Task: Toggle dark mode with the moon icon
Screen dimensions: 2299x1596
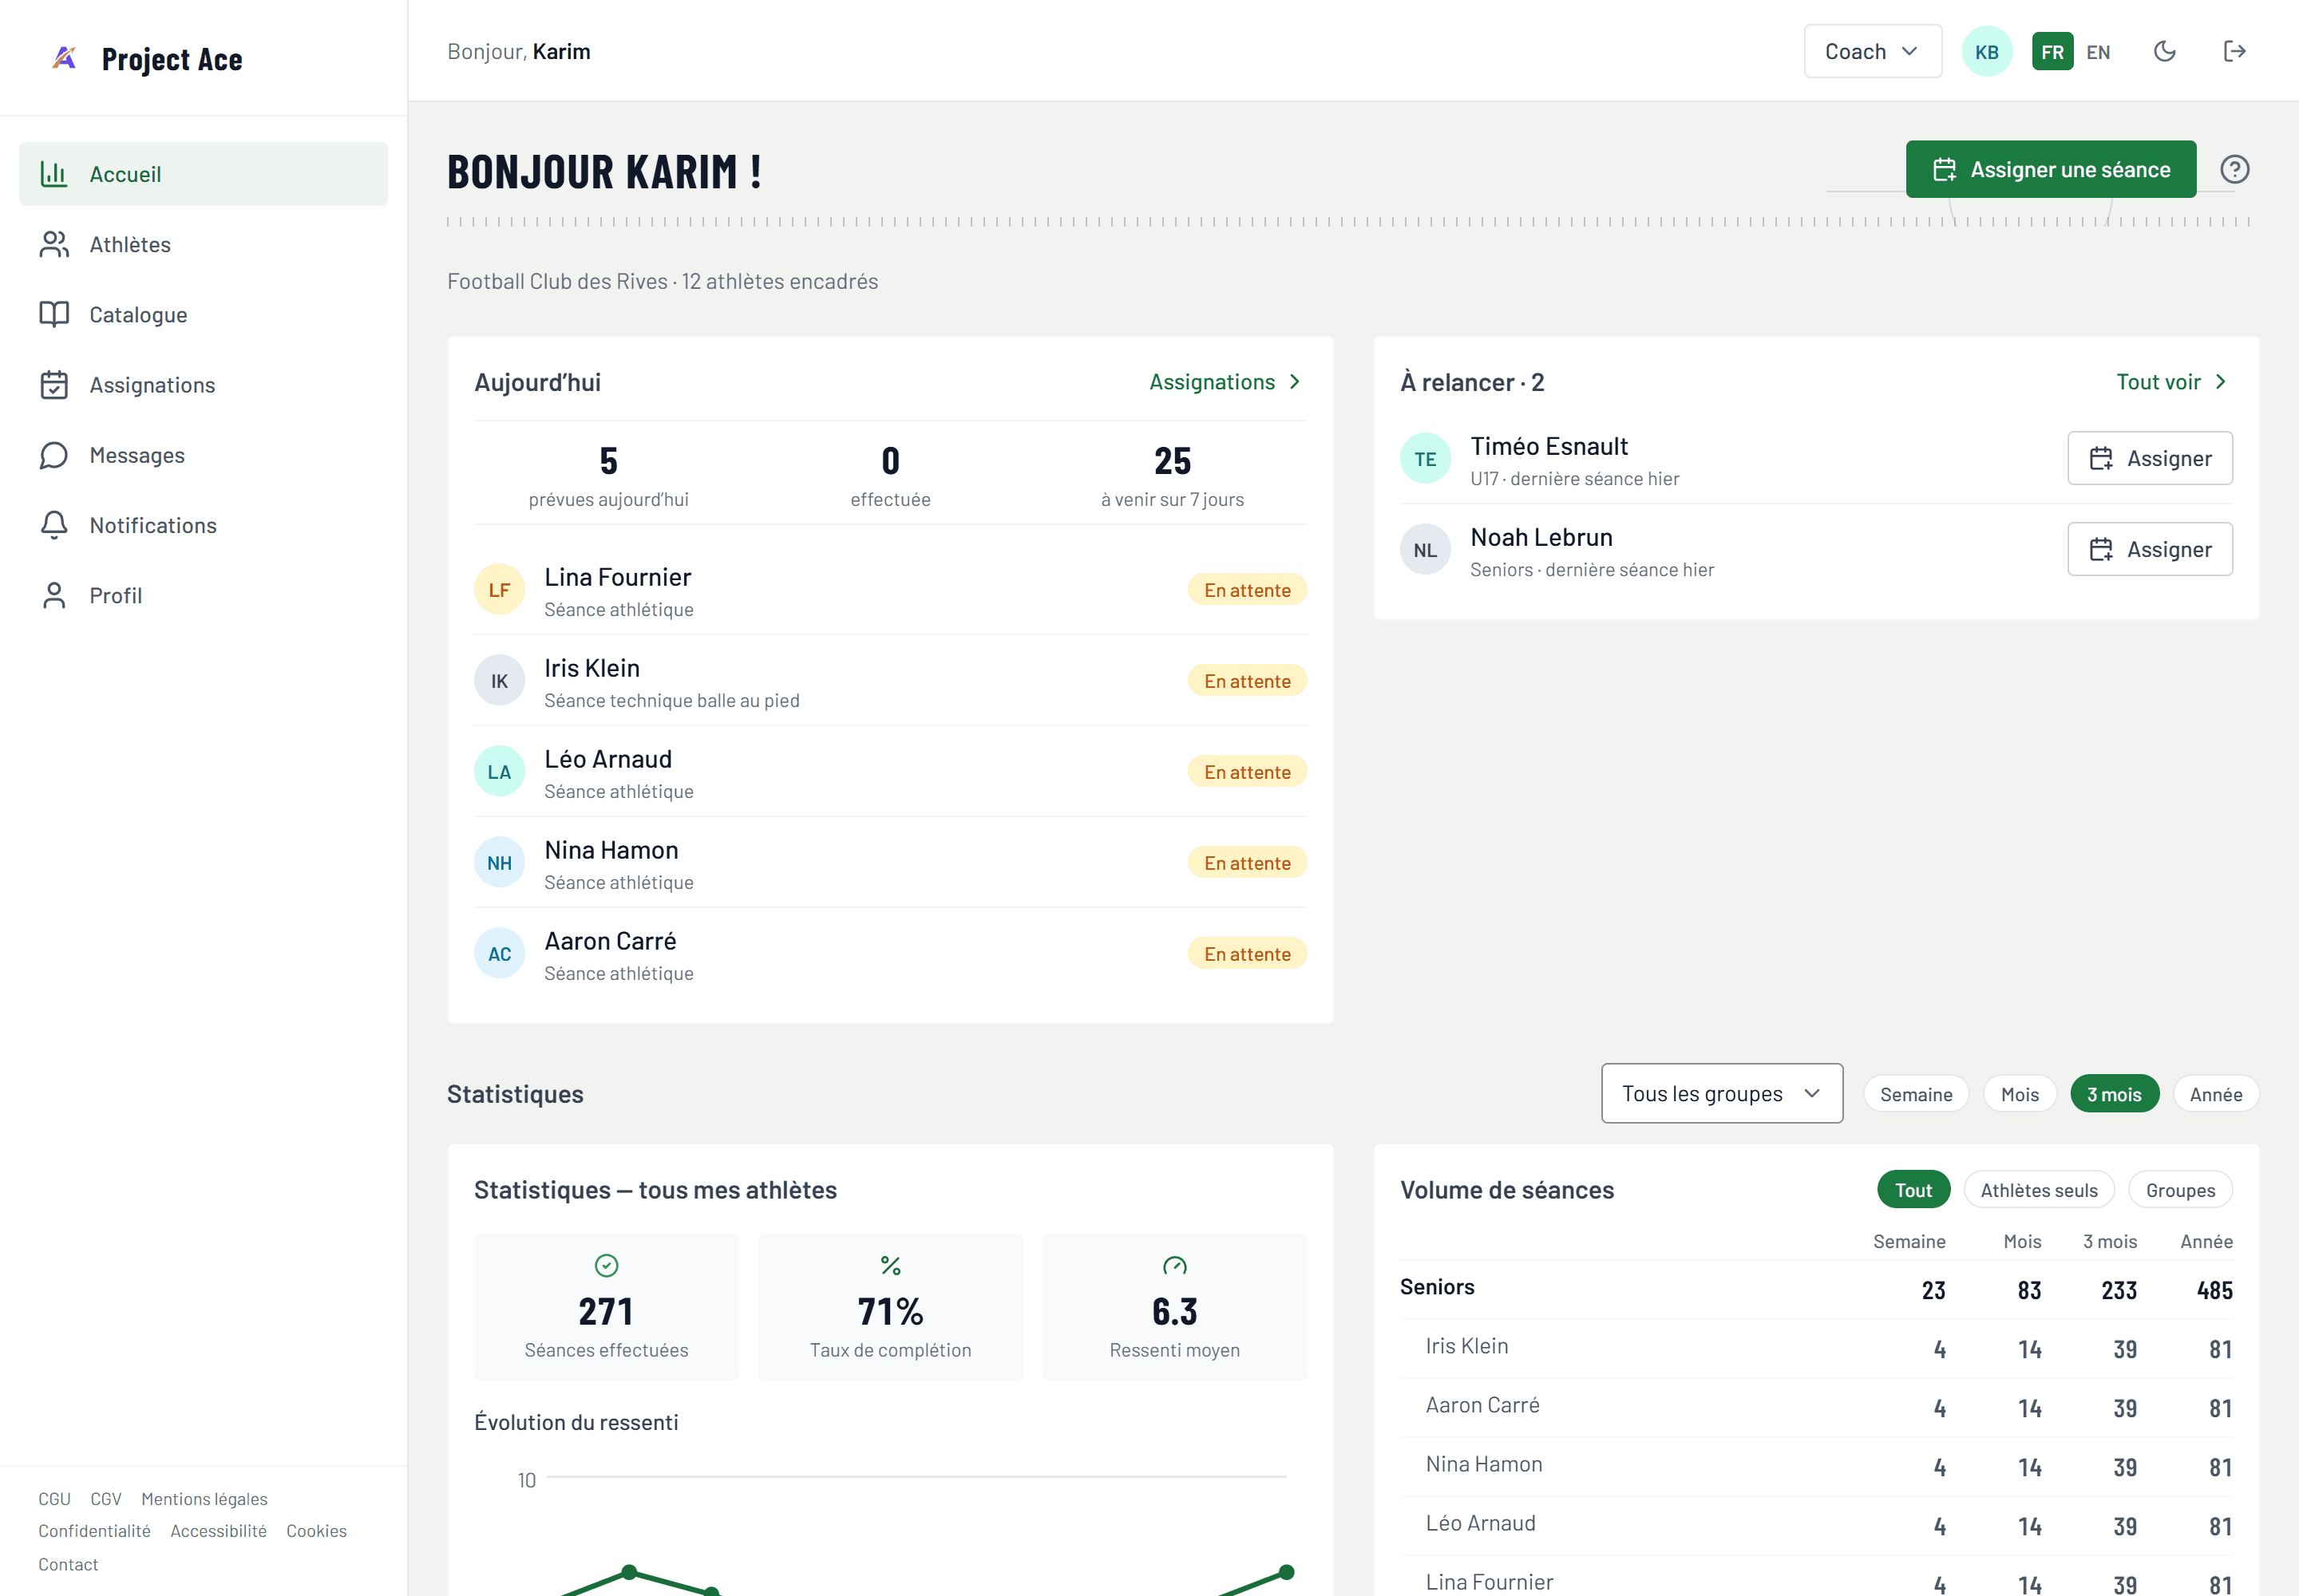Action: pos(2165,51)
